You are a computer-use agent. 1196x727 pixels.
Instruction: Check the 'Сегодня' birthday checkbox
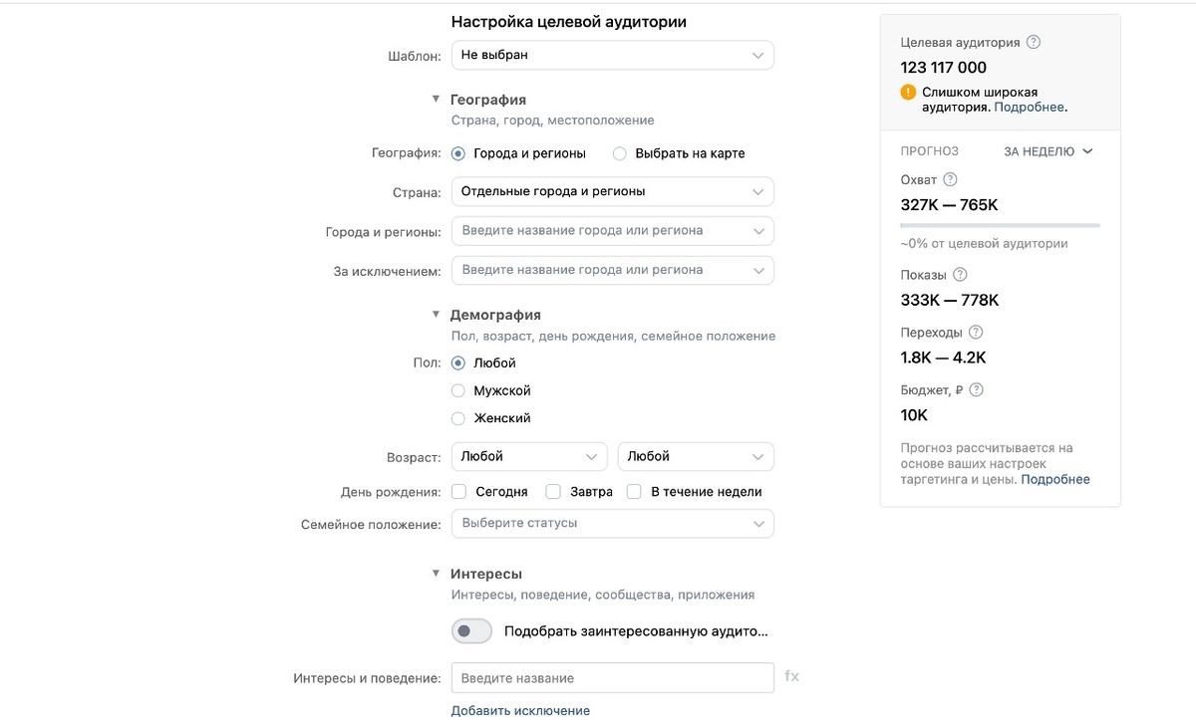pos(458,491)
